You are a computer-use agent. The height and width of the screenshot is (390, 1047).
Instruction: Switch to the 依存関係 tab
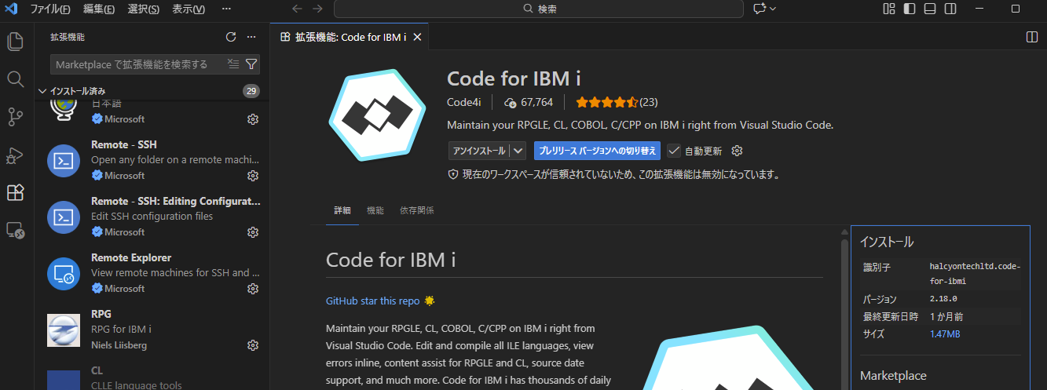coord(416,210)
